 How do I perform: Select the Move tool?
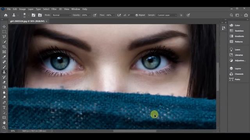[4, 26]
